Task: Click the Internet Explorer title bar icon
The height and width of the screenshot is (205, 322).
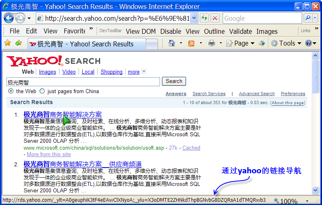Action: pos(6,6)
